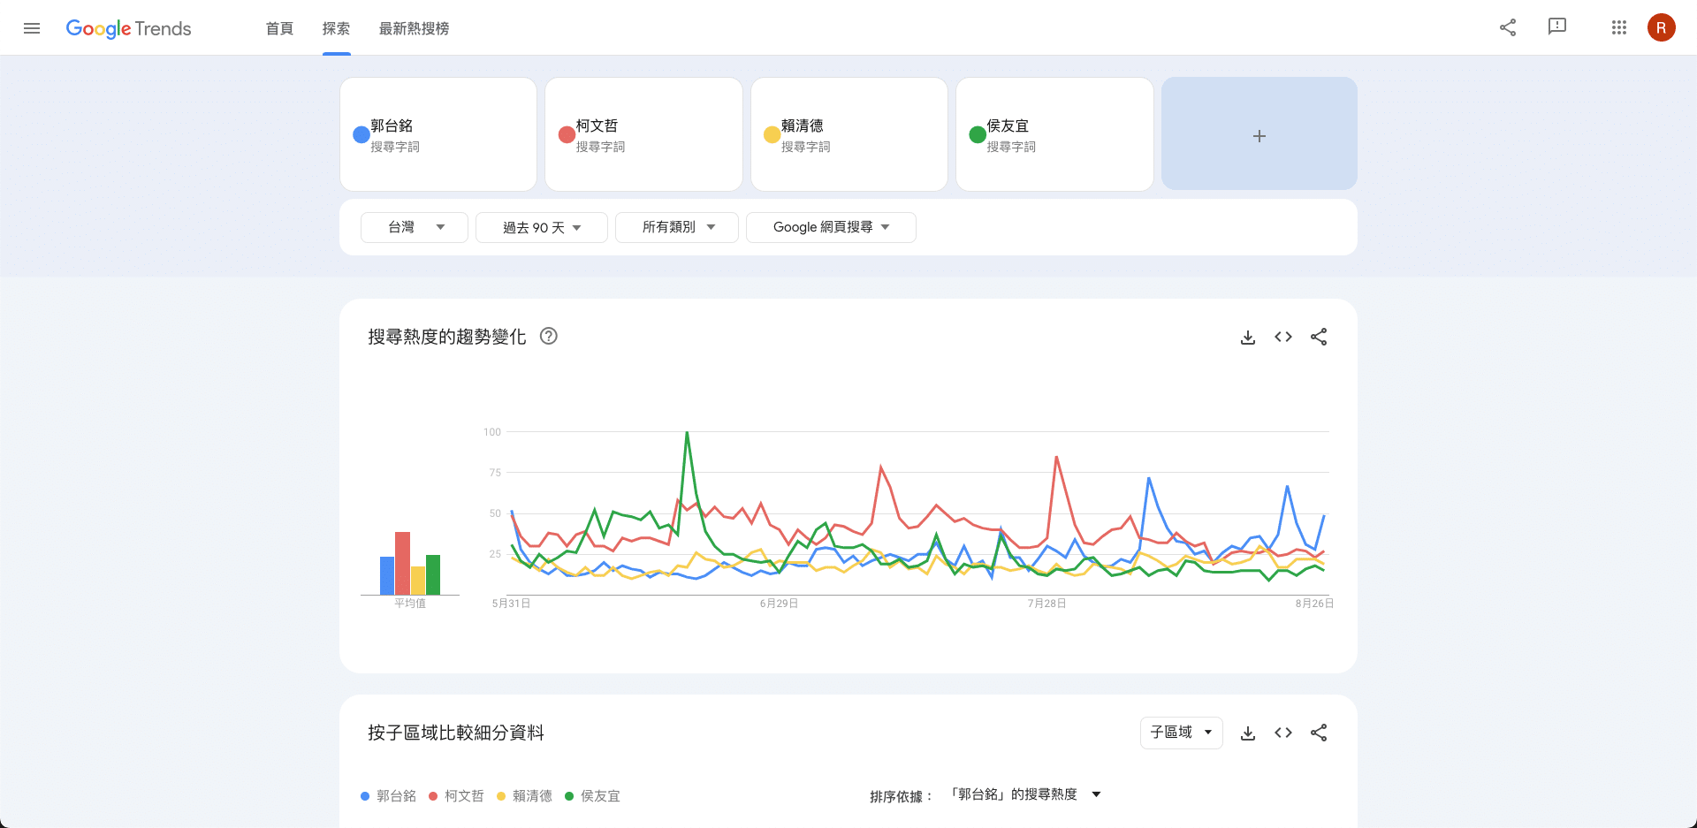Download the search trends chart as CSV

pos(1248,337)
